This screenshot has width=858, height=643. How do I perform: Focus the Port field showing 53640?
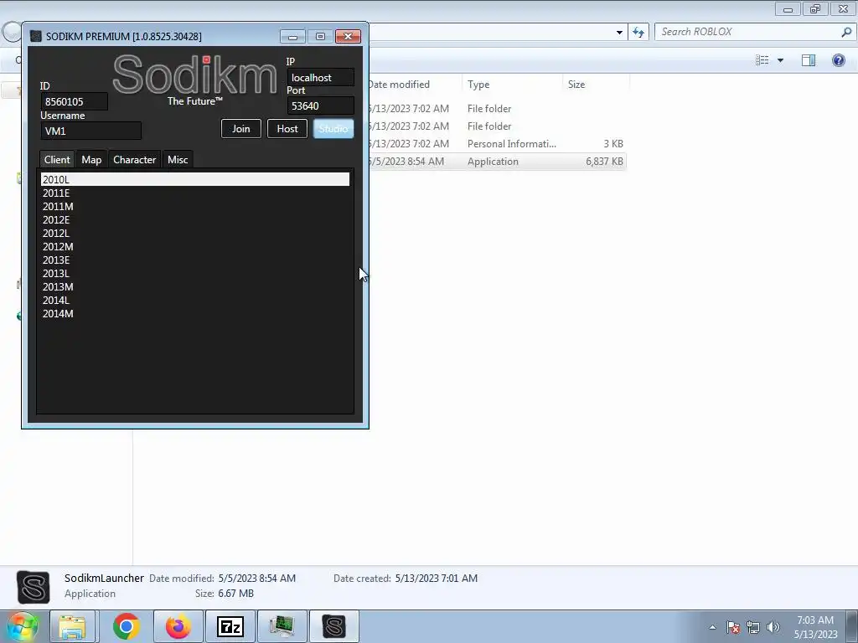coord(321,106)
